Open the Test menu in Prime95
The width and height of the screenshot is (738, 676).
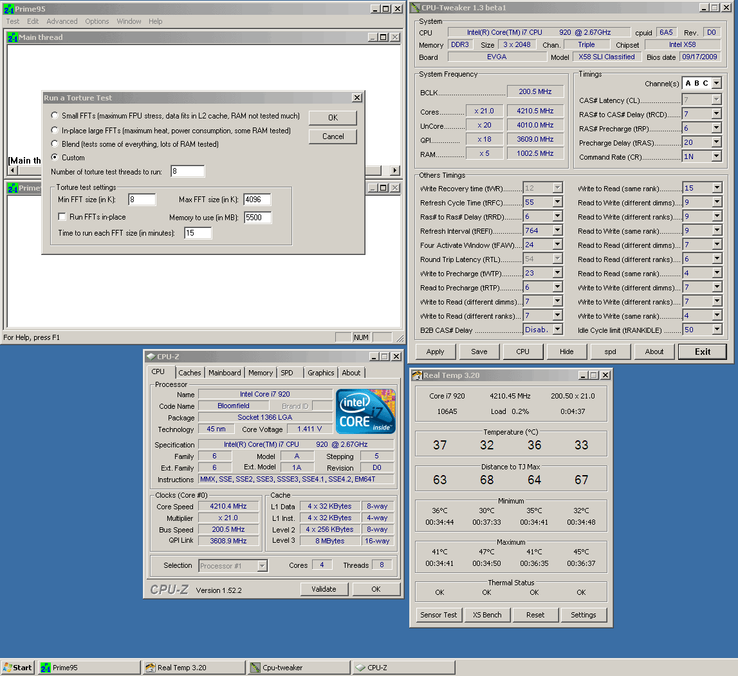point(13,21)
